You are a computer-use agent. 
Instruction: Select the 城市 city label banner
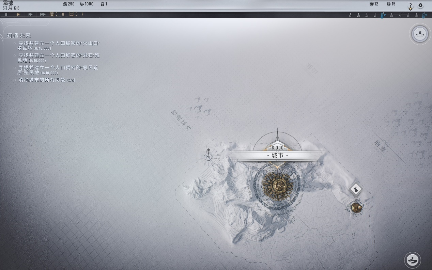(x=278, y=156)
